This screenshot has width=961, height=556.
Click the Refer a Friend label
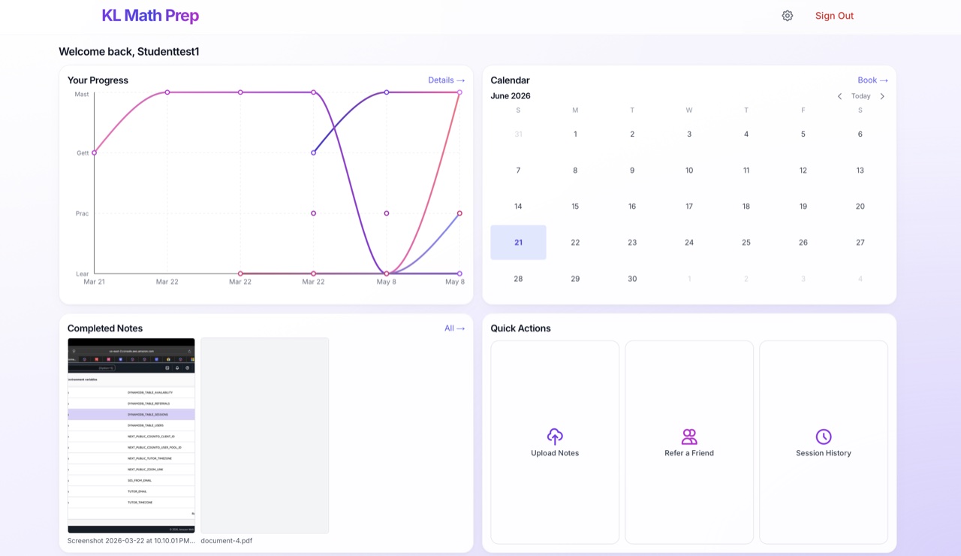pyautogui.click(x=689, y=453)
